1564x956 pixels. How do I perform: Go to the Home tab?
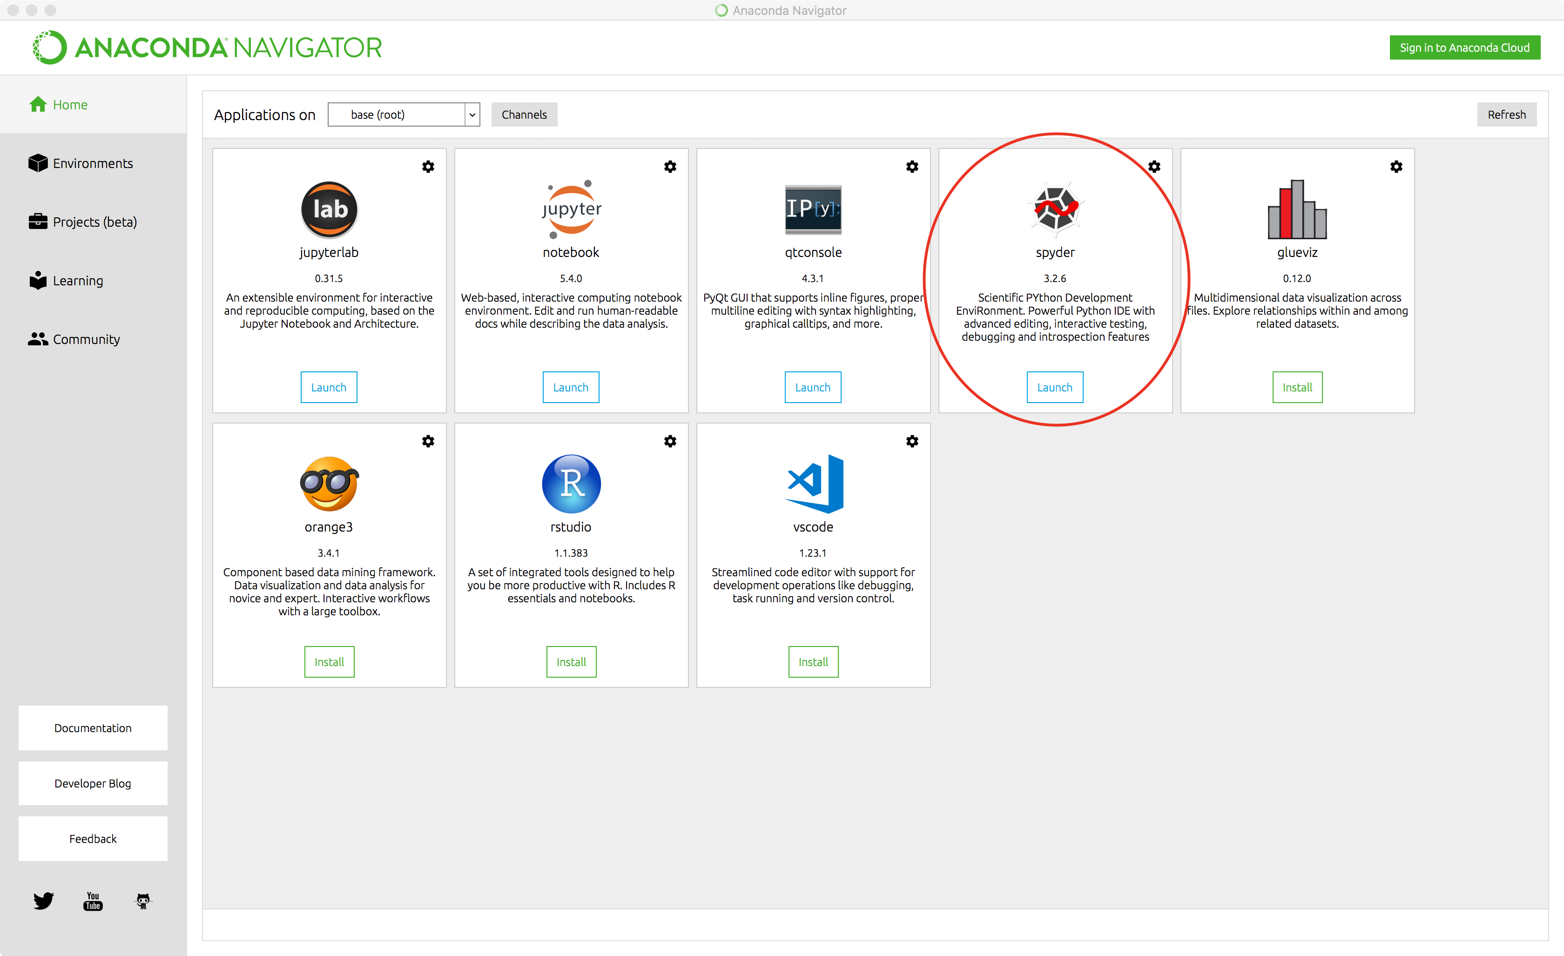93,105
